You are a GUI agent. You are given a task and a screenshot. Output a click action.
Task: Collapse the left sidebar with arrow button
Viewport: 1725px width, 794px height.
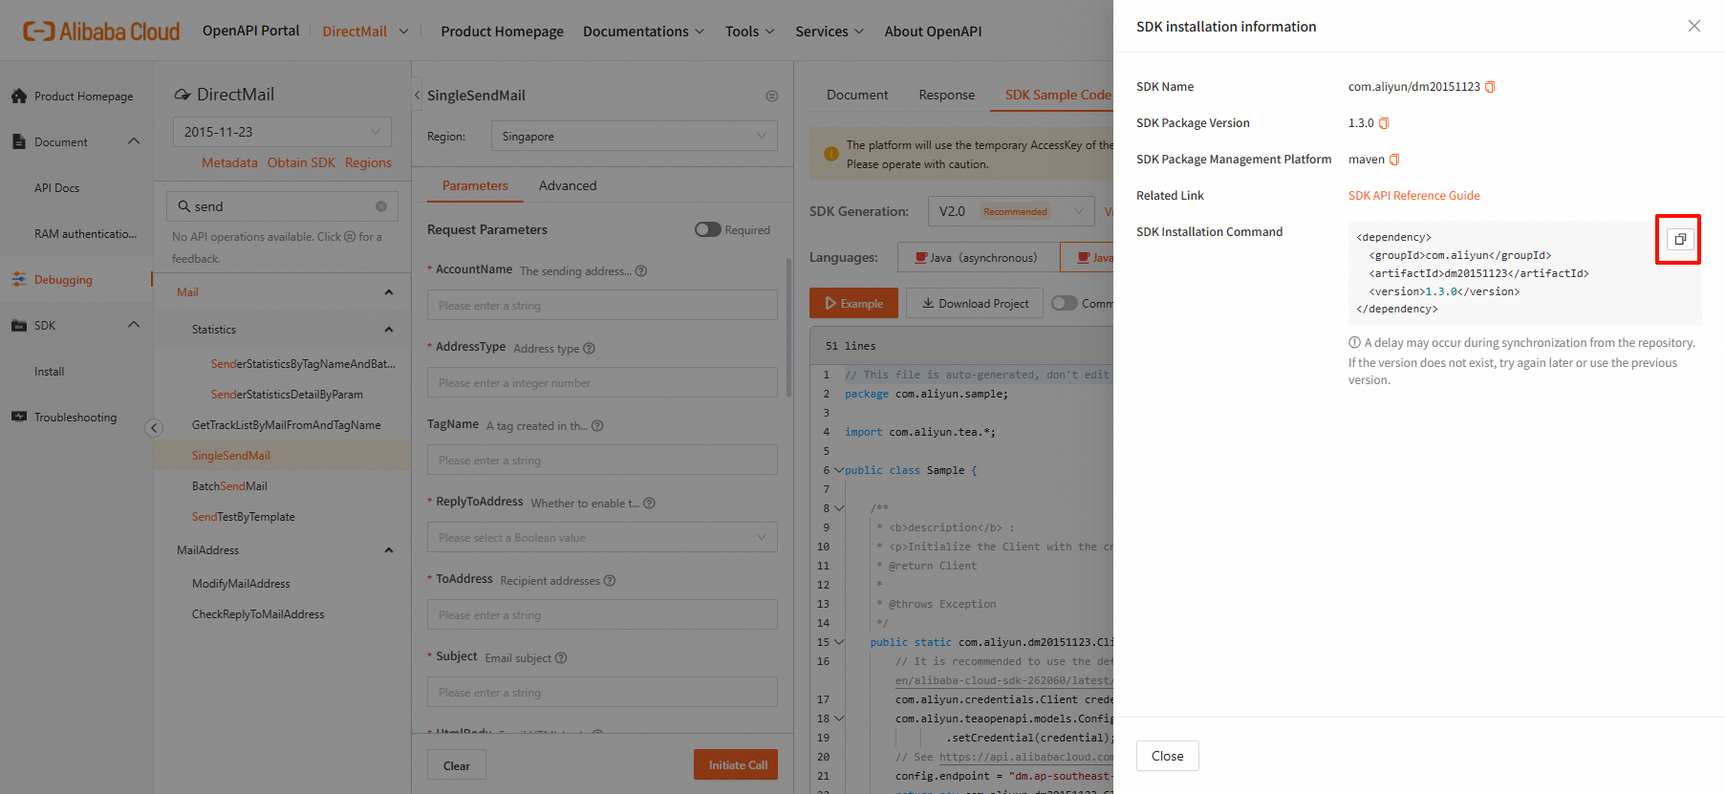pos(154,428)
